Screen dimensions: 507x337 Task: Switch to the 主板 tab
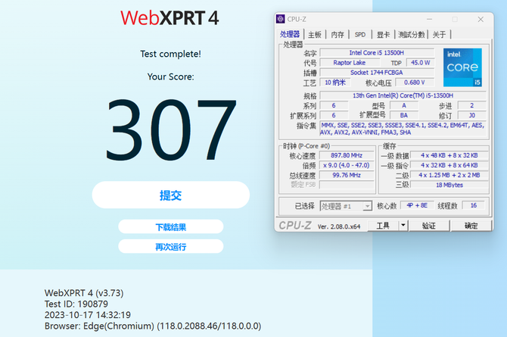pos(314,35)
